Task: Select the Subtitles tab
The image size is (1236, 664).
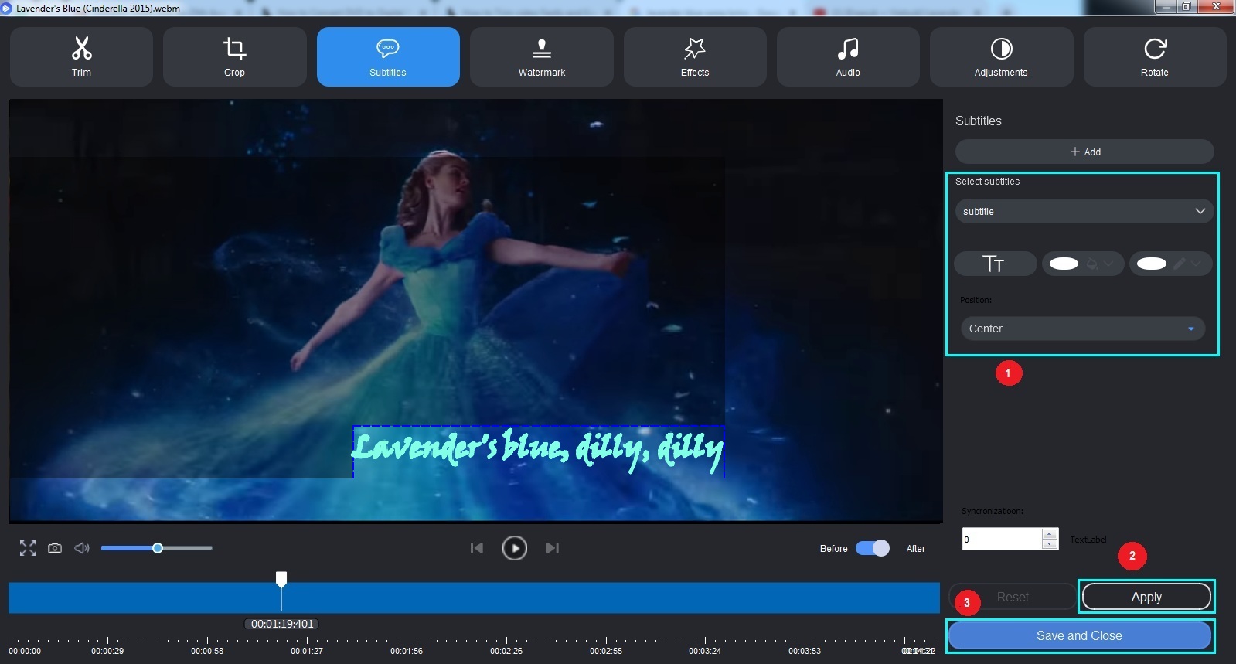Action: [x=388, y=56]
